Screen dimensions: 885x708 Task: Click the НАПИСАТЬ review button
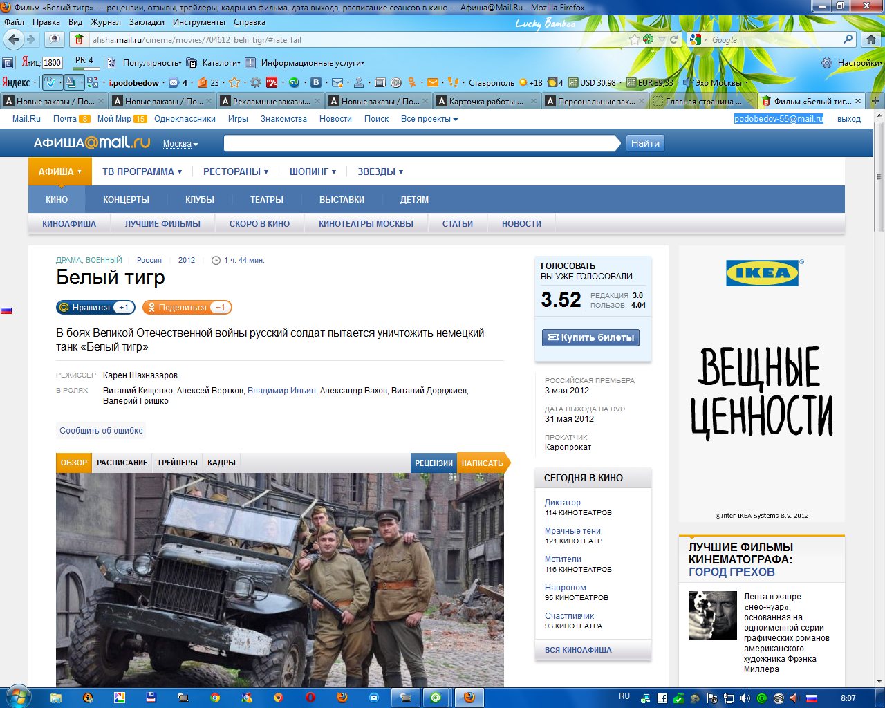click(483, 463)
